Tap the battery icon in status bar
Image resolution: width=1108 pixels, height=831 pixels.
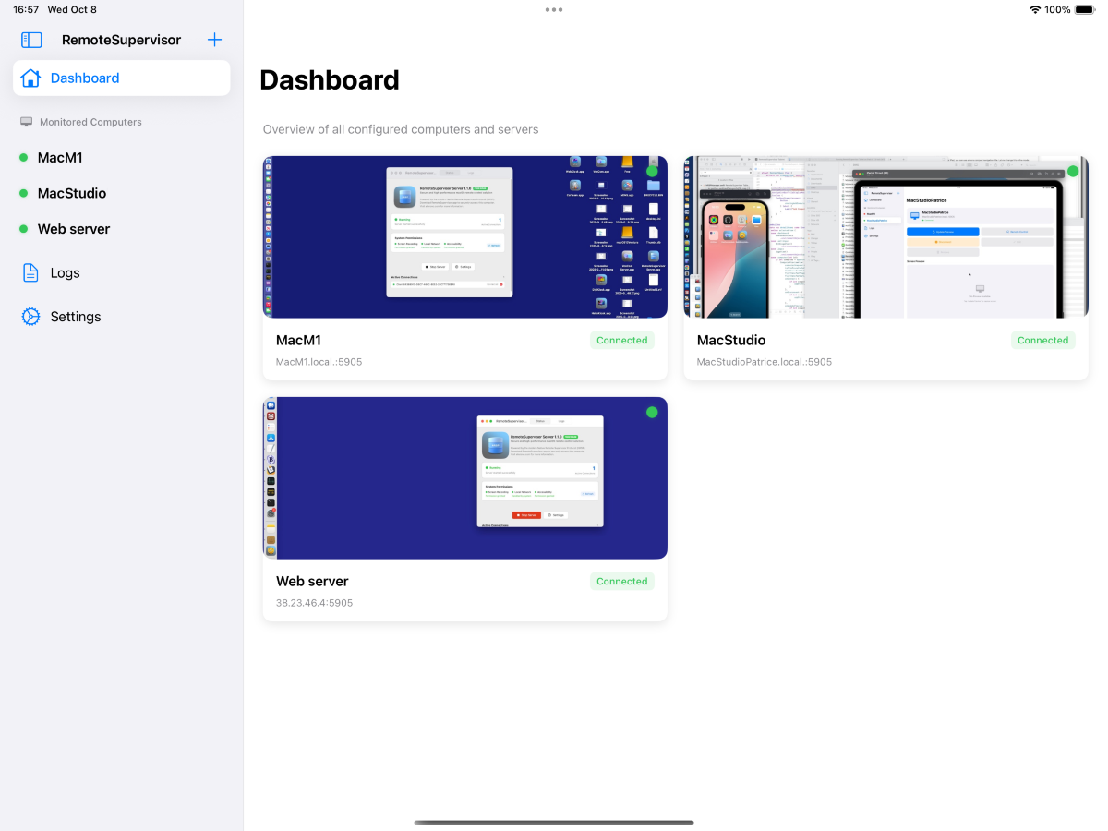pyautogui.click(x=1084, y=10)
